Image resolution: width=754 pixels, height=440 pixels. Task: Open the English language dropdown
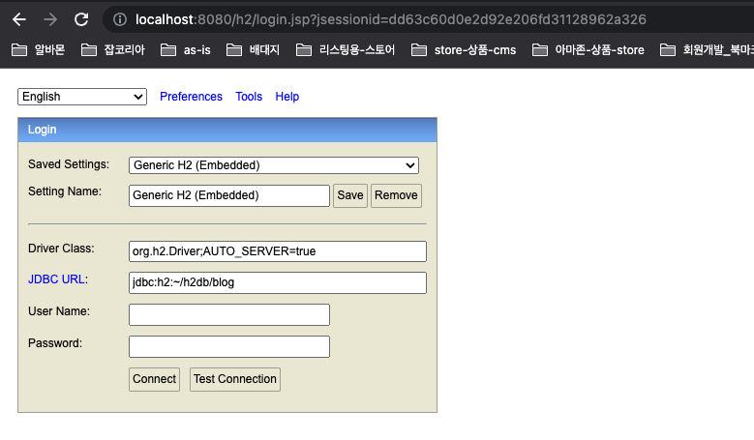(x=82, y=97)
